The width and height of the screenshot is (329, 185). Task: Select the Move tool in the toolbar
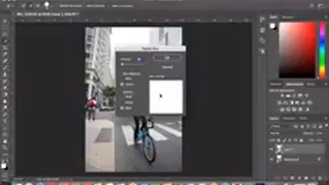click(x=5, y=22)
